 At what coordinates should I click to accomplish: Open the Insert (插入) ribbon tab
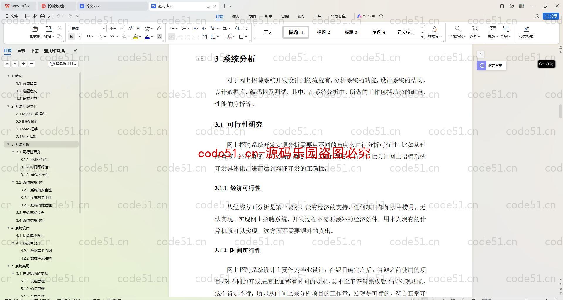coord(235,16)
